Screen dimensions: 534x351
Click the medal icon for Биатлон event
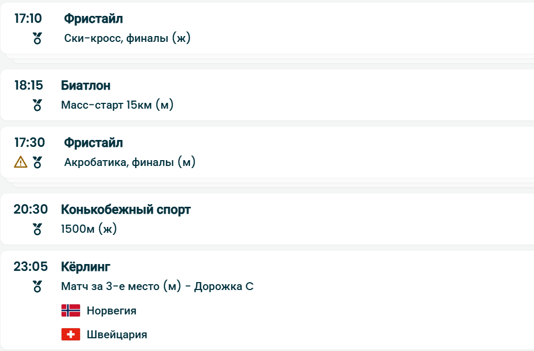click(x=37, y=105)
